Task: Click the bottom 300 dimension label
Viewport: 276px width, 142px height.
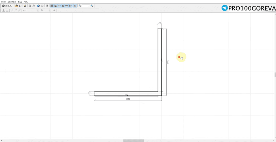Action: pos(128,99)
